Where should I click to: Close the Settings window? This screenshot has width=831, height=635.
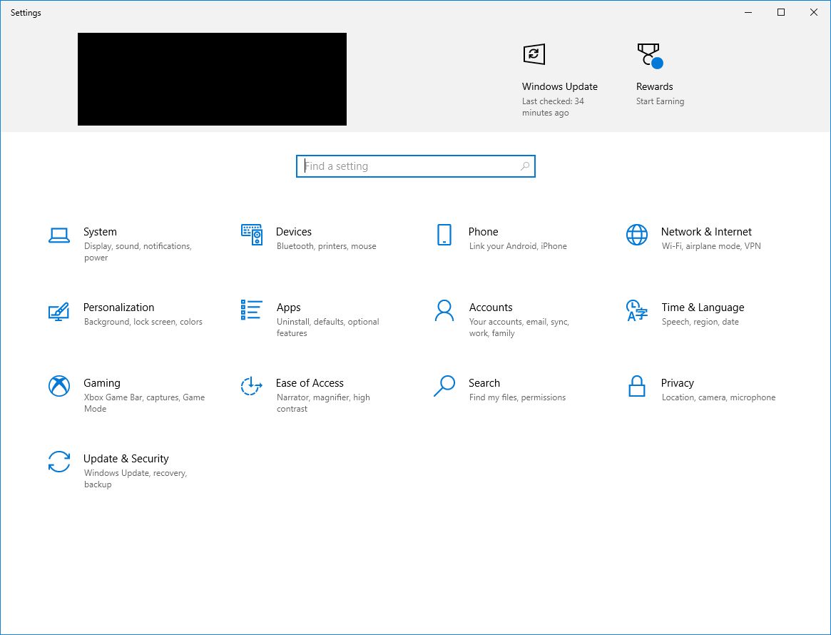(813, 12)
